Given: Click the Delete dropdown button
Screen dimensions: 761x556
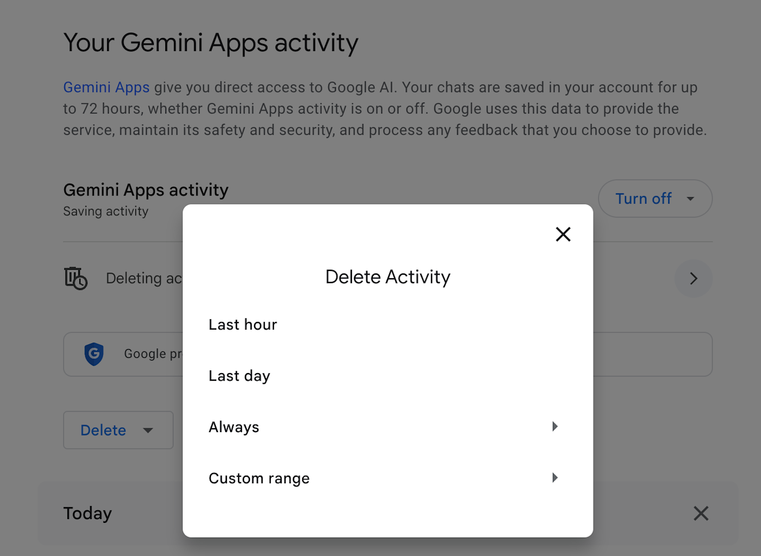Looking at the screenshot, I should 118,430.
